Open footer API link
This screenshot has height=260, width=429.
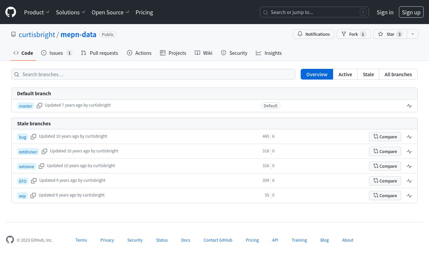coord(275,240)
